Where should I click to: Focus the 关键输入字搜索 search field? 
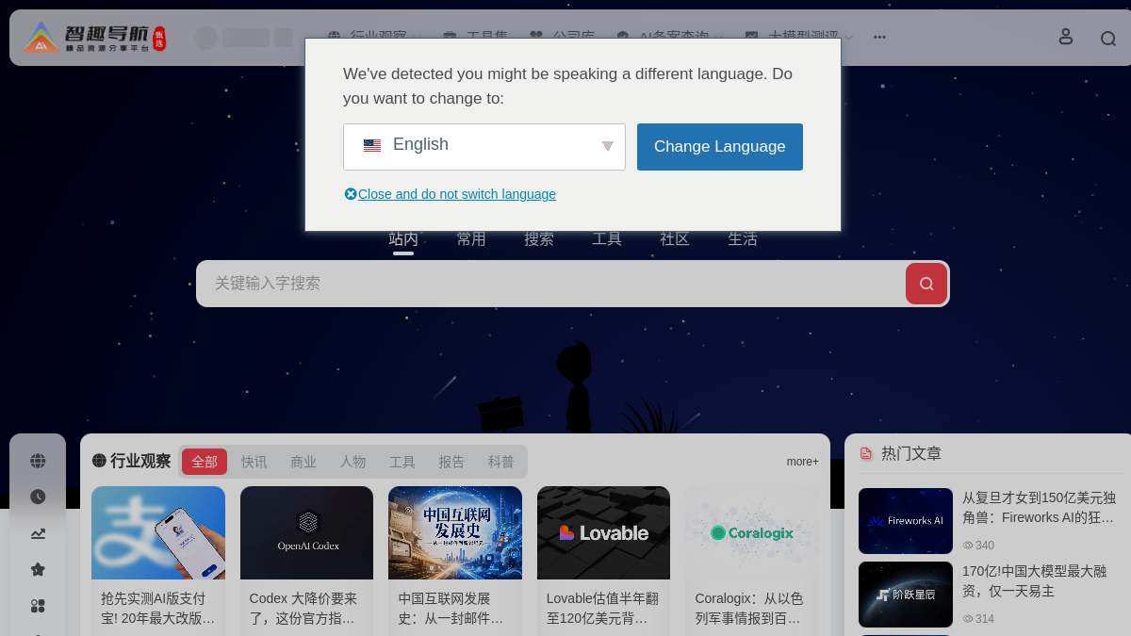[x=550, y=284]
